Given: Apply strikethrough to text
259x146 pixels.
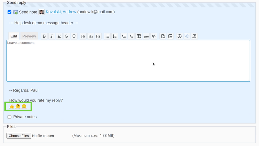Looking at the screenshot, I should click(66, 36).
